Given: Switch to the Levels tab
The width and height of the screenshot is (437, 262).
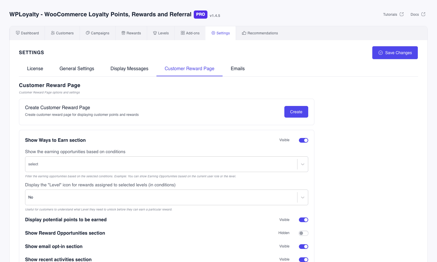Looking at the screenshot, I should 161,33.
